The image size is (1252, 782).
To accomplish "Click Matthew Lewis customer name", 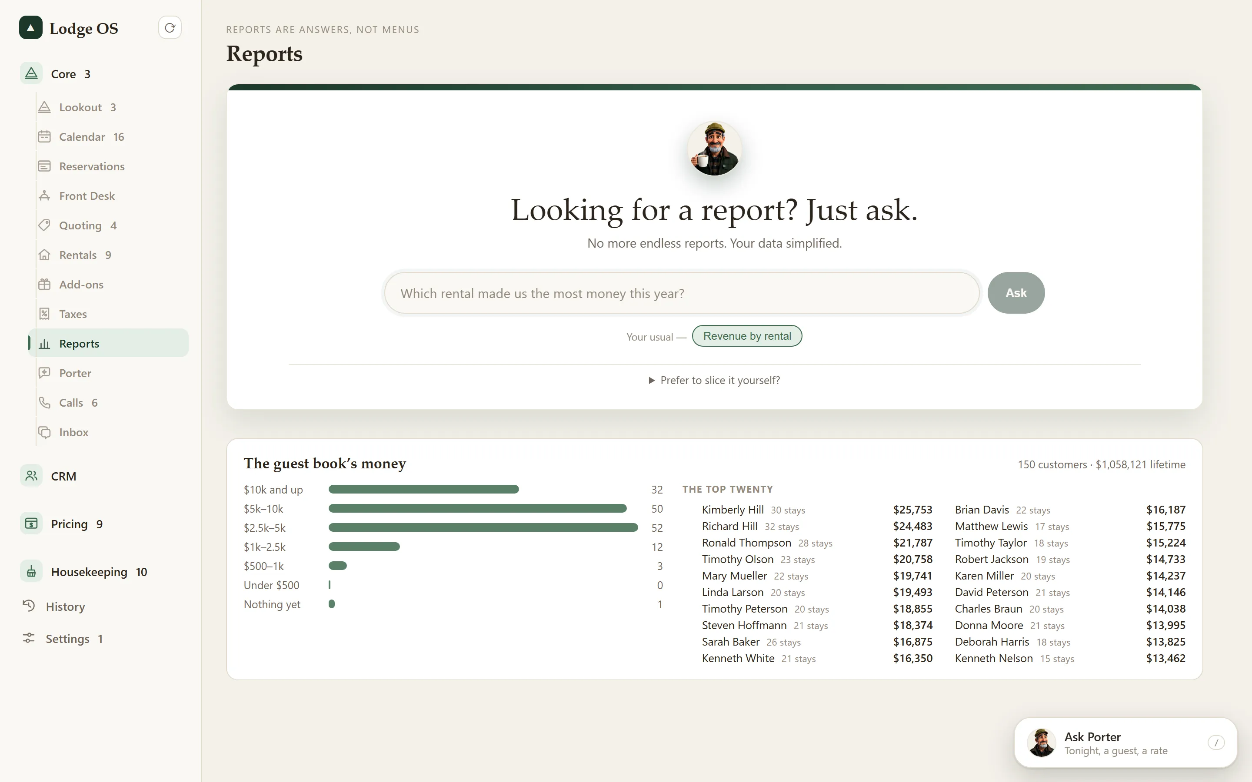I will tap(991, 526).
